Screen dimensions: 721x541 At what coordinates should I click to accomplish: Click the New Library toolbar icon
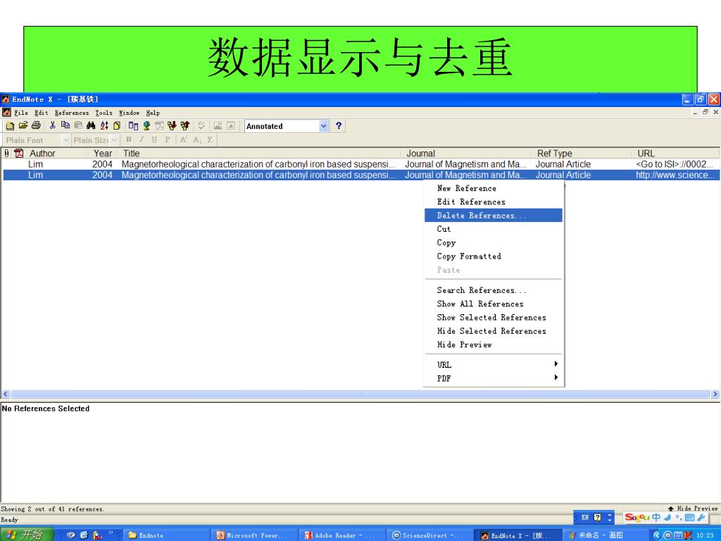(10, 125)
